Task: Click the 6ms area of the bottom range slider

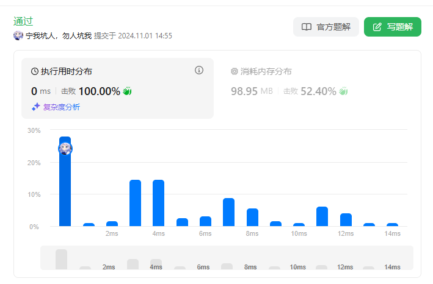Action: coord(203,266)
